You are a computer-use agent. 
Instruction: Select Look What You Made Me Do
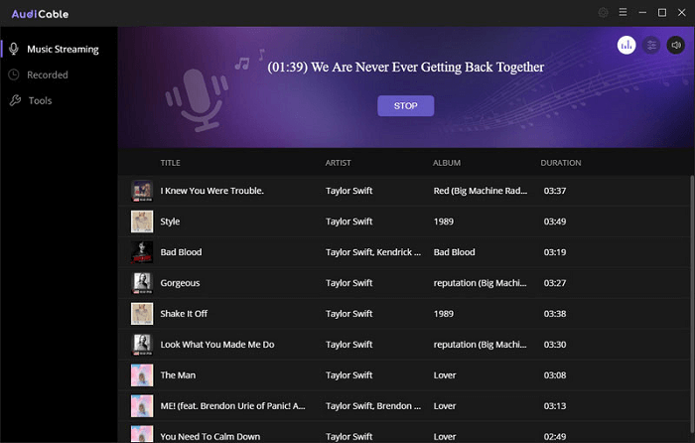click(216, 345)
